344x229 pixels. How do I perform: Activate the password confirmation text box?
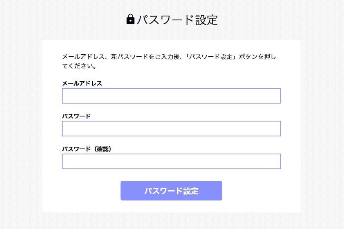pyautogui.click(x=171, y=161)
